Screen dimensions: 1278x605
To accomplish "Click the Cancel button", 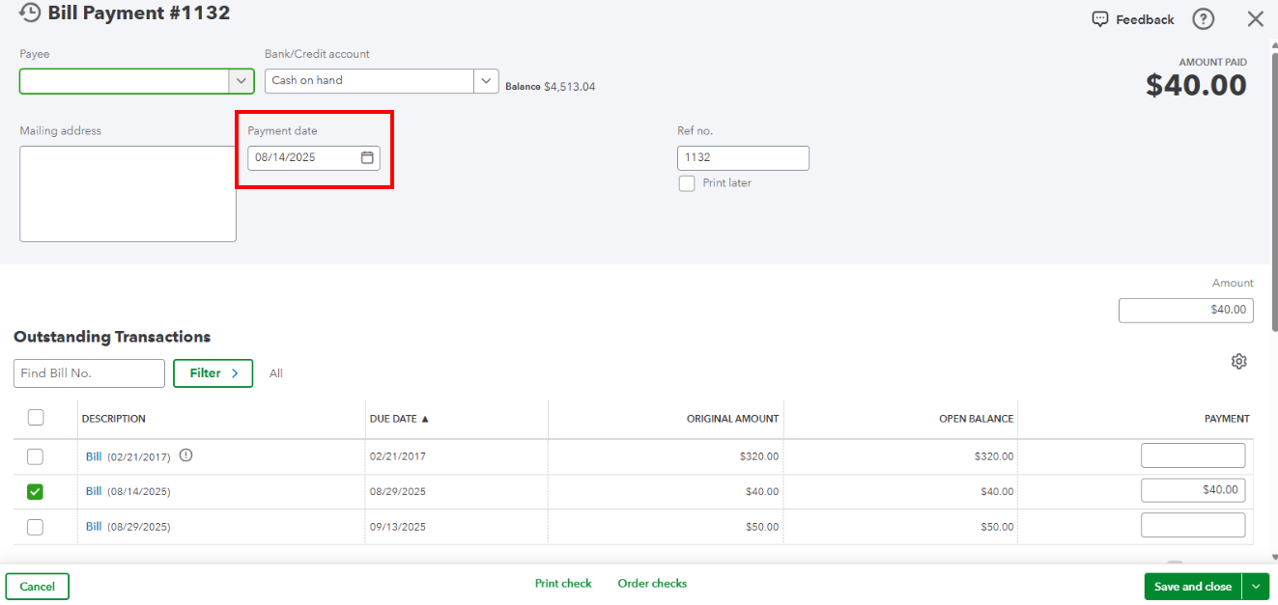I will (x=38, y=587).
